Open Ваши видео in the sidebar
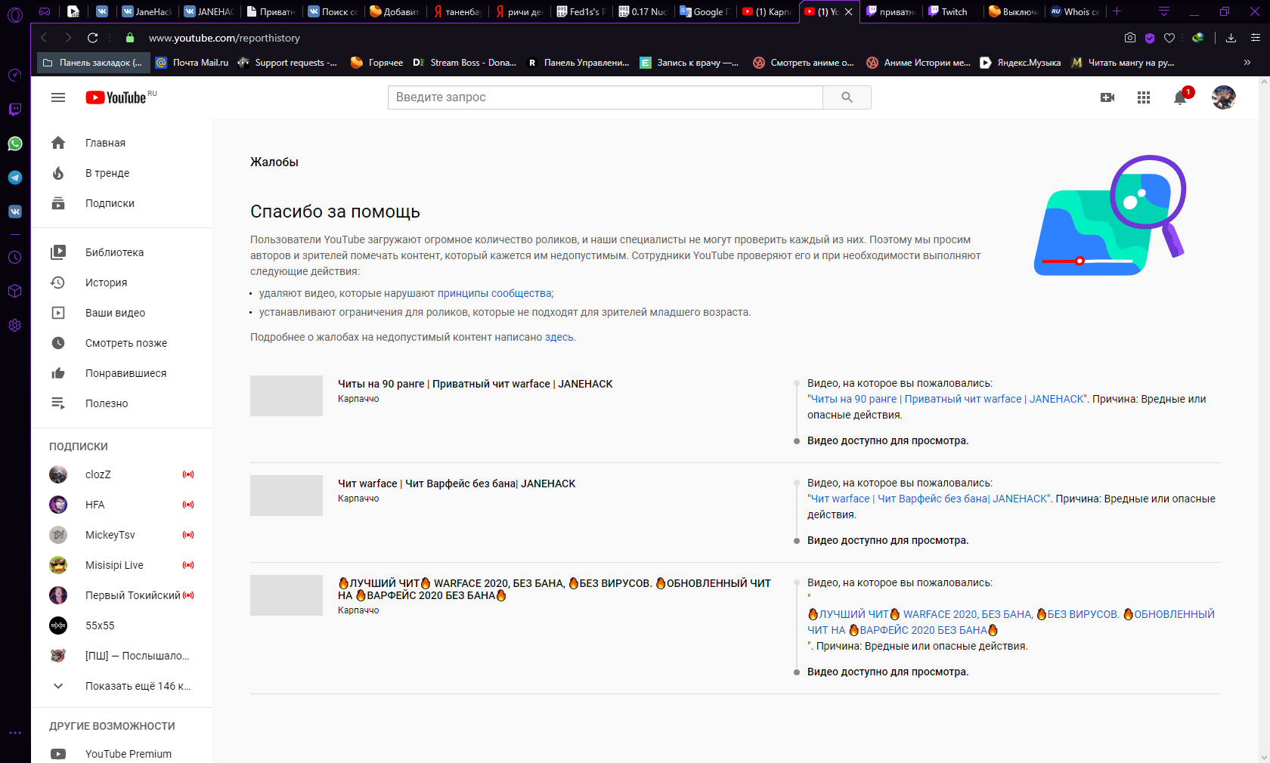 point(122,313)
